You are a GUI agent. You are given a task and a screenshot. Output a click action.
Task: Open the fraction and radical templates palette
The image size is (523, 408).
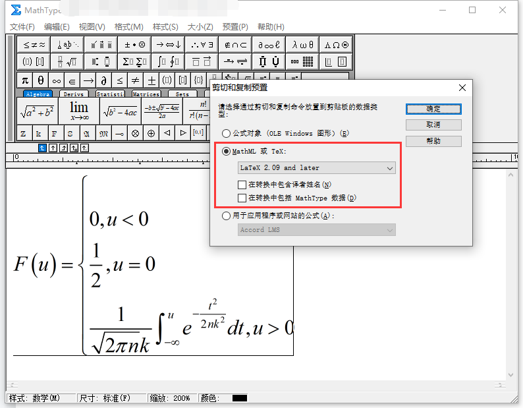68,62
